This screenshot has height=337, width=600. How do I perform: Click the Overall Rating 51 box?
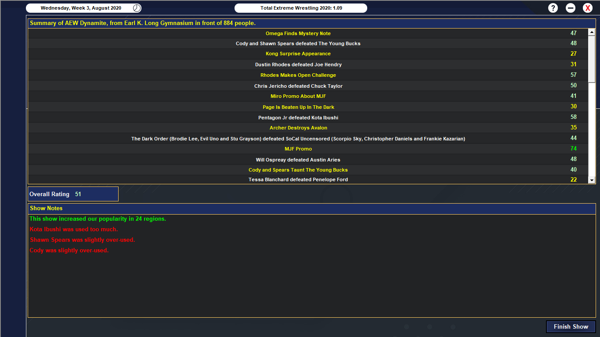(73, 194)
